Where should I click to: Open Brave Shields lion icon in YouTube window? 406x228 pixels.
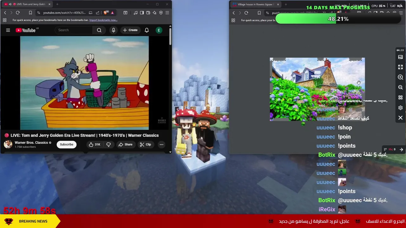point(106,13)
